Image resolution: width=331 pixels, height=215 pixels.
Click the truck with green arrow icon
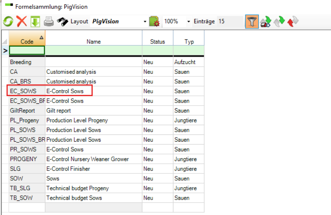(x=266, y=22)
